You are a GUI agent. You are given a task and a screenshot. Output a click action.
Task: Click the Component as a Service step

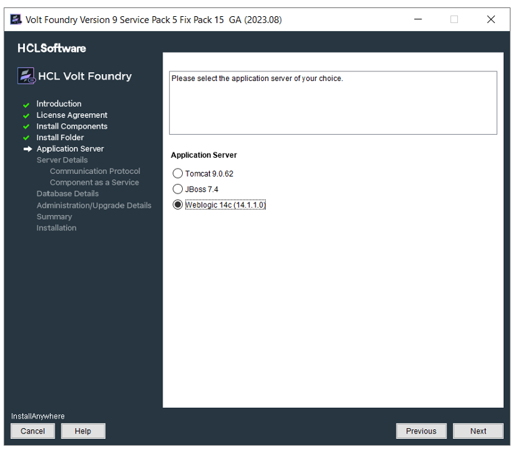click(94, 183)
